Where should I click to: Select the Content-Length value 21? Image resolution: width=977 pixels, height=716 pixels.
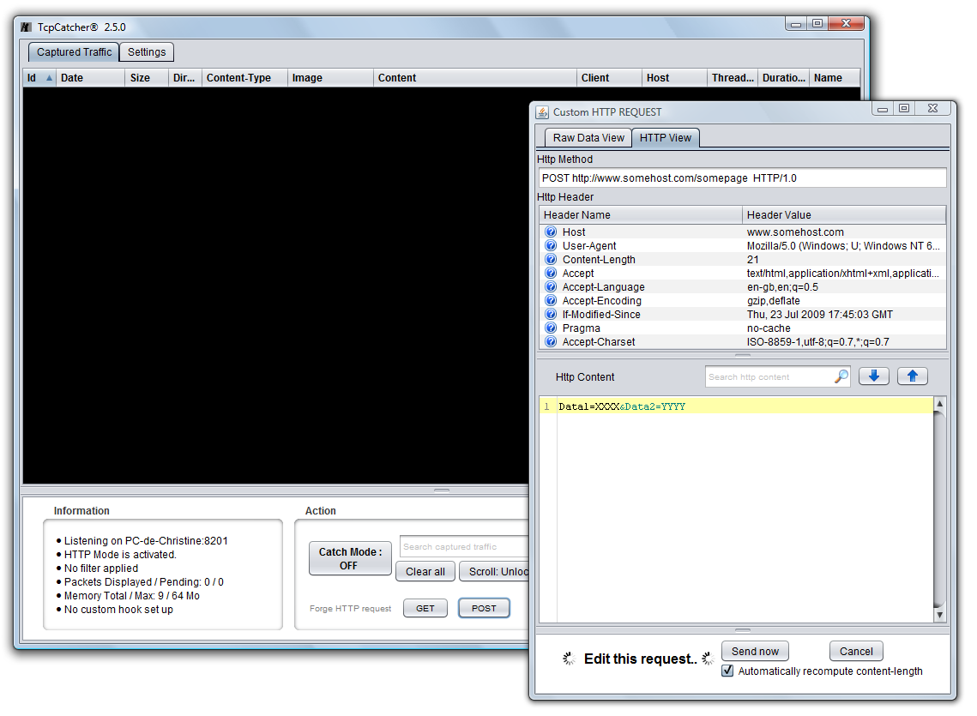tap(752, 259)
